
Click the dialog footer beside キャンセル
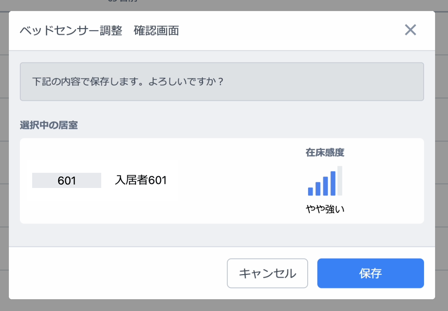click(x=118, y=273)
